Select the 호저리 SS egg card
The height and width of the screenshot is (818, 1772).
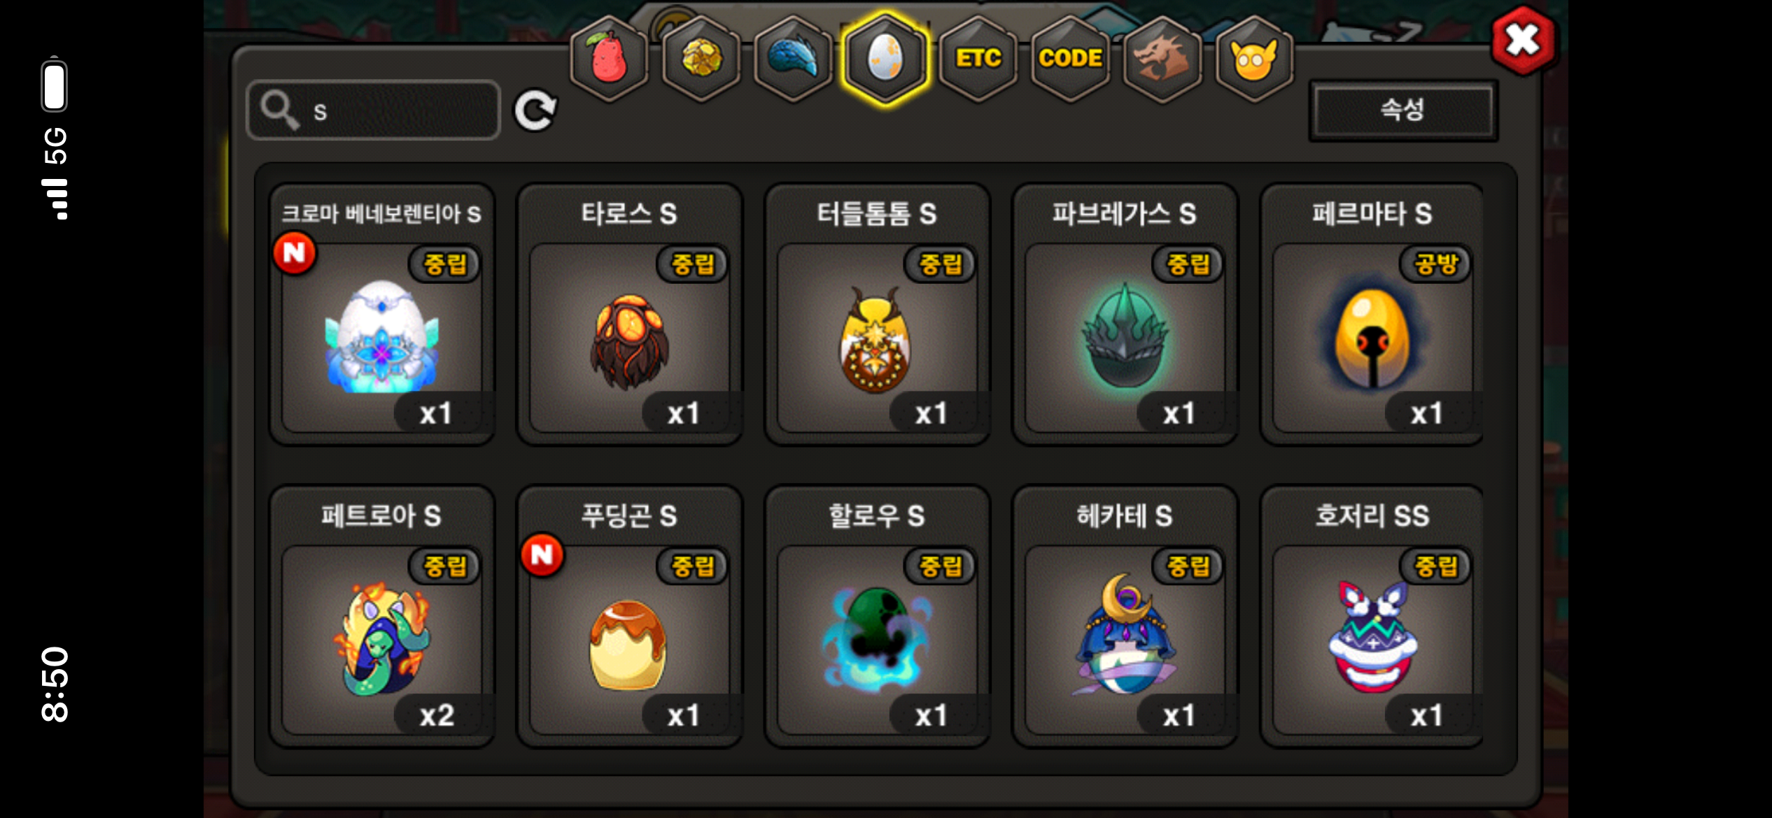pyautogui.click(x=1372, y=617)
